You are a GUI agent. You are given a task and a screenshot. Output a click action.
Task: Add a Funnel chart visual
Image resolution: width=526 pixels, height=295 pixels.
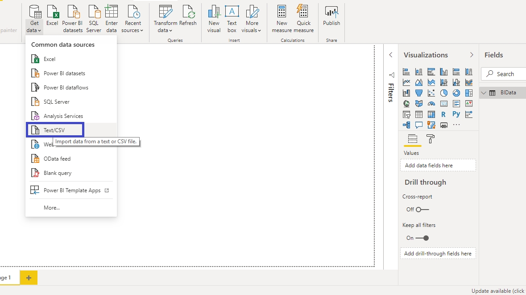418,93
